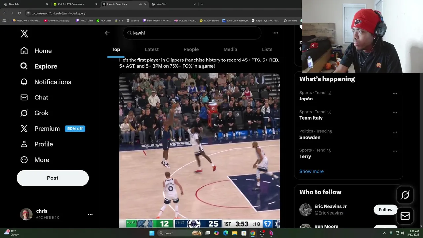Open Twitch Chat bookmark
Image resolution: width=423 pixels, height=238 pixels.
pos(84,20)
